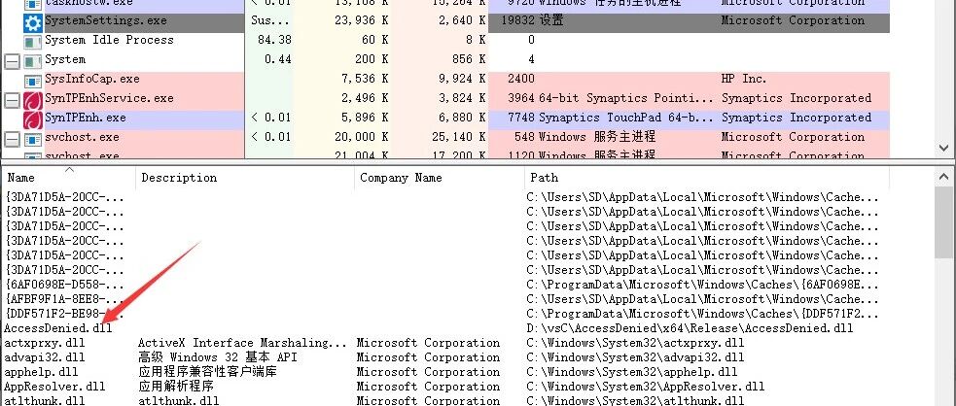
Task: Select the apphelp.dll entry
Action: point(41,373)
